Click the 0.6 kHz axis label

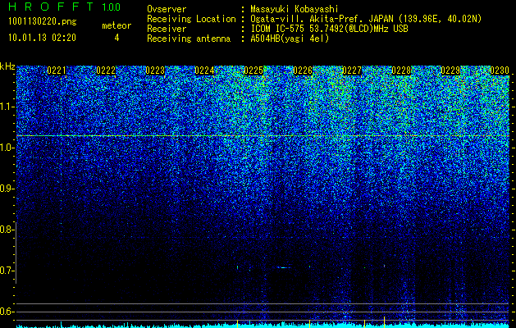(7, 312)
